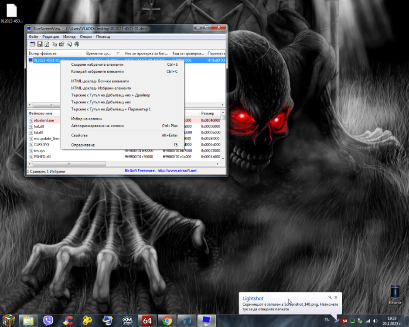This screenshot has height=327, width=409.
Task: Open the headphones app taskbar button
Action: click(x=187, y=320)
